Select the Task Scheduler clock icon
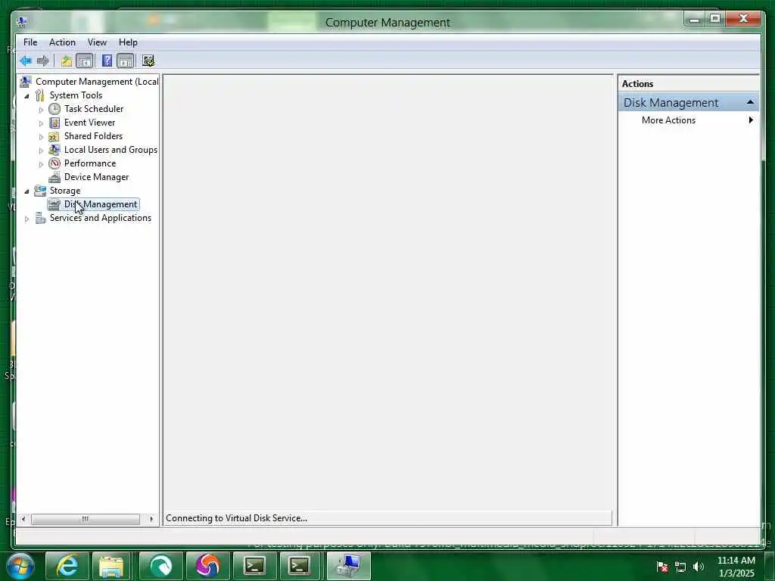The width and height of the screenshot is (775, 581). click(x=54, y=109)
